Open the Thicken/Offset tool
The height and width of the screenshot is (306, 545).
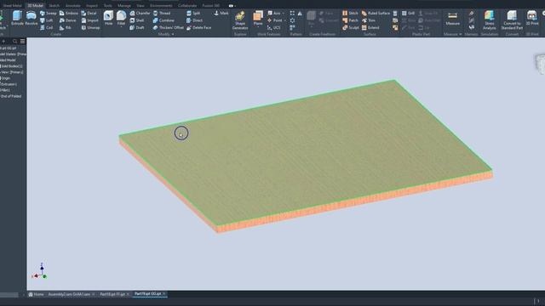pyautogui.click(x=169, y=27)
